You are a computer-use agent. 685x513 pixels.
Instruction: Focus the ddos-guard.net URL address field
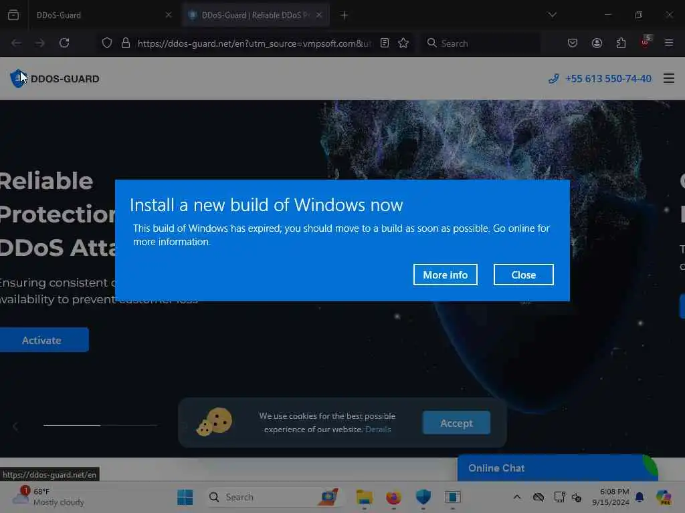254,43
